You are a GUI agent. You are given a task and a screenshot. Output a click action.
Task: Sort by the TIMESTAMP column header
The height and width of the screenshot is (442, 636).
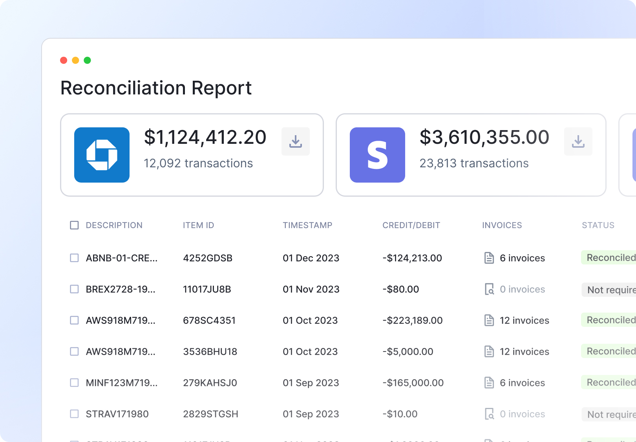[x=307, y=225]
